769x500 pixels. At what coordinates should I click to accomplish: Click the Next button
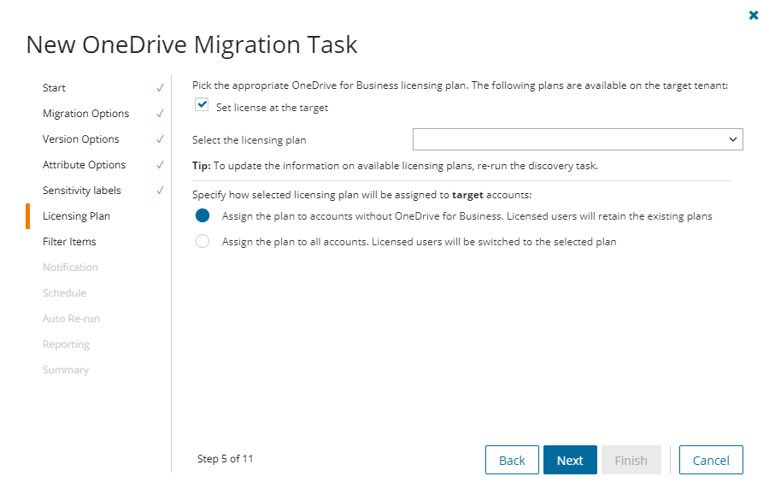click(x=570, y=460)
